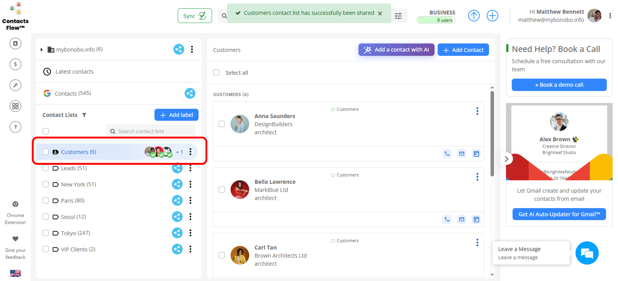Select the Paris contact list

[x=73, y=201]
